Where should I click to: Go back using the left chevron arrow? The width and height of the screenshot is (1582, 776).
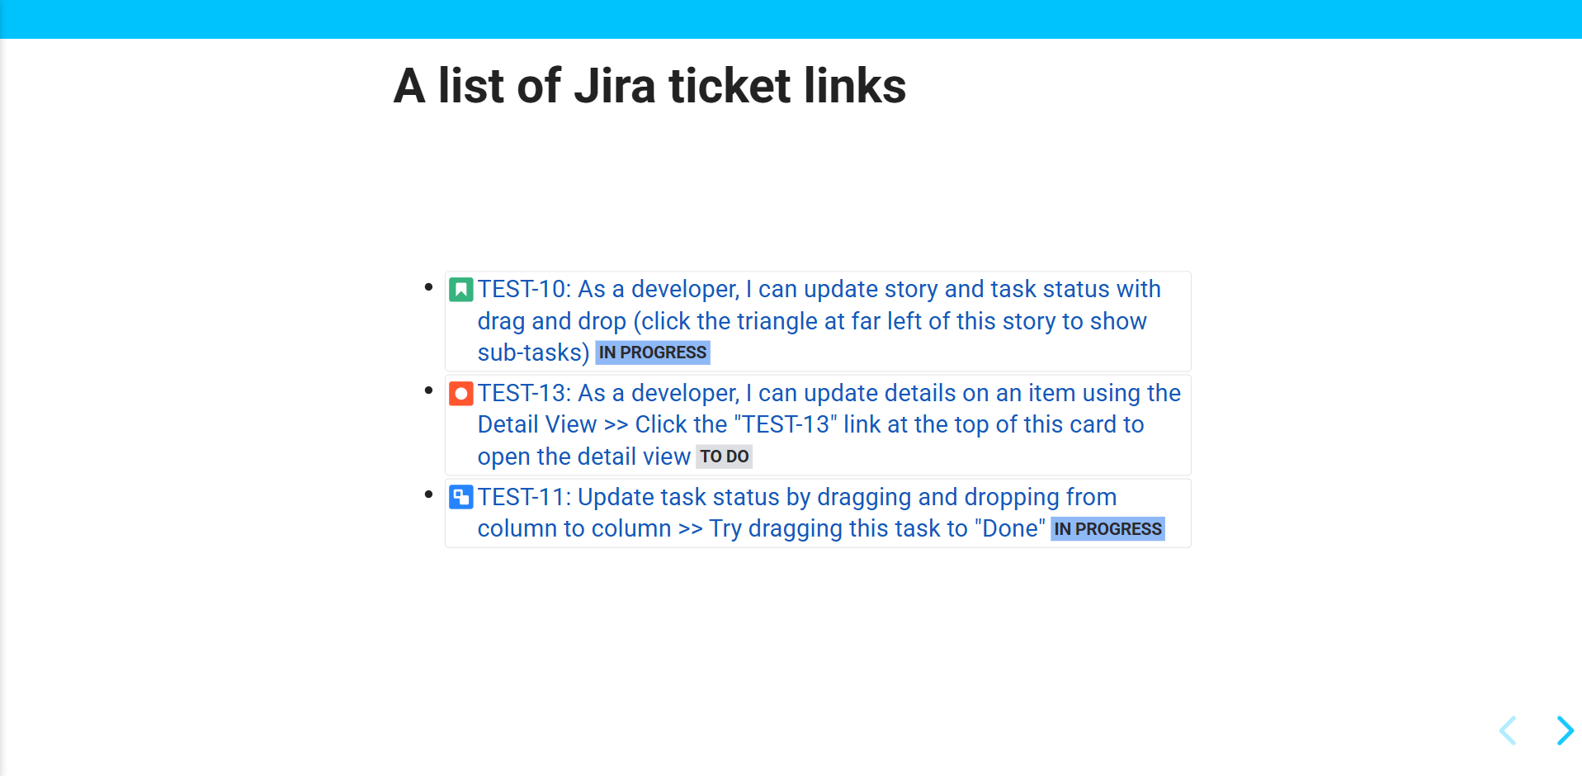tap(1508, 731)
